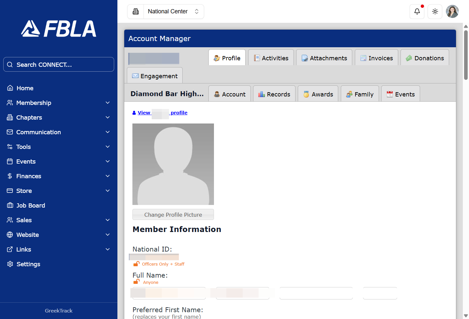Click the Finances dollar icon
469x319 pixels.
click(10, 176)
